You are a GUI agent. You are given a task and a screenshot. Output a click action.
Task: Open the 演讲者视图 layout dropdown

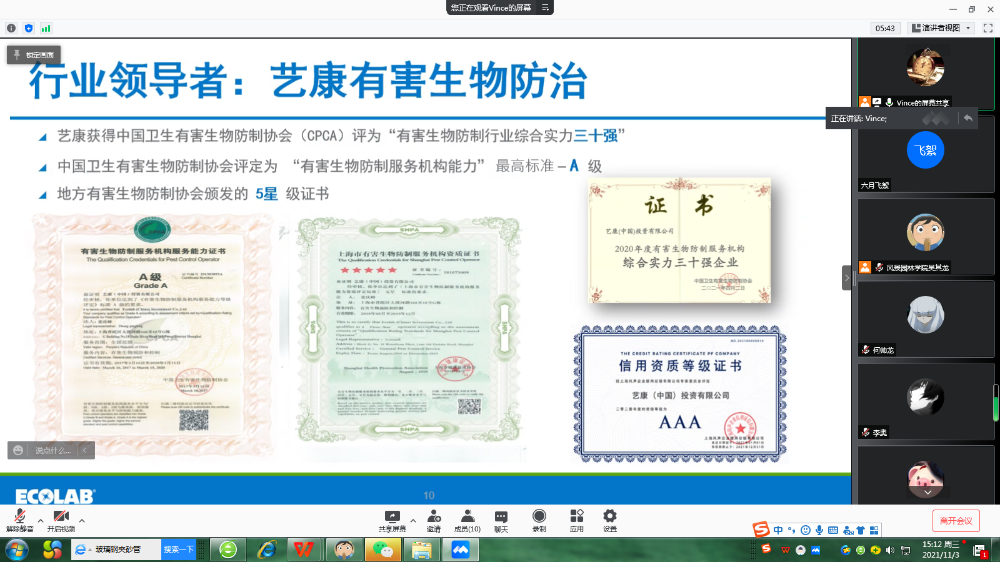pyautogui.click(x=941, y=28)
